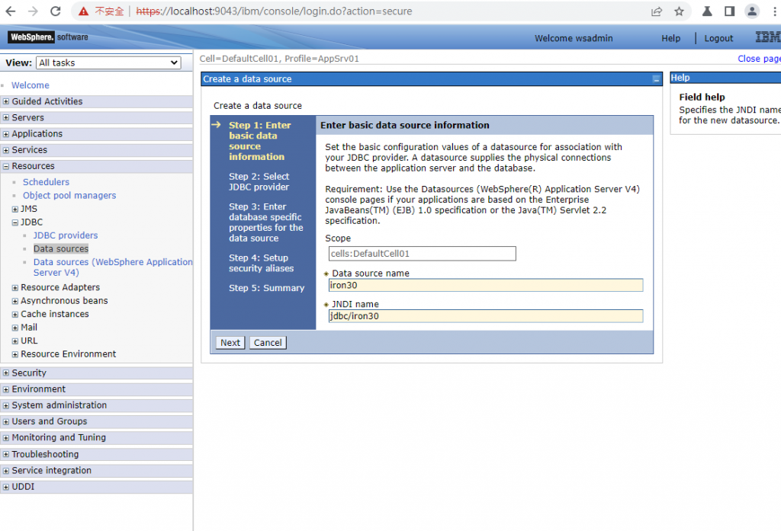Open Object pool managers link
Image resolution: width=781 pixels, height=531 pixels.
point(69,196)
